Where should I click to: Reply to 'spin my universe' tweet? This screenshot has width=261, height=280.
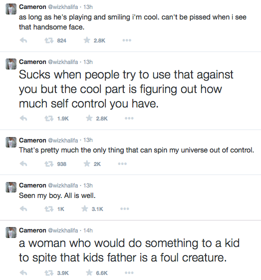click(23, 163)
